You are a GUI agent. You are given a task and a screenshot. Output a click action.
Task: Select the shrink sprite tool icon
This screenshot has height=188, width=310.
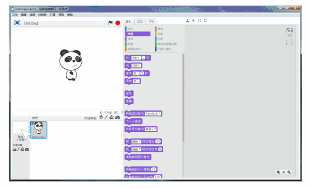click(205, 20)
